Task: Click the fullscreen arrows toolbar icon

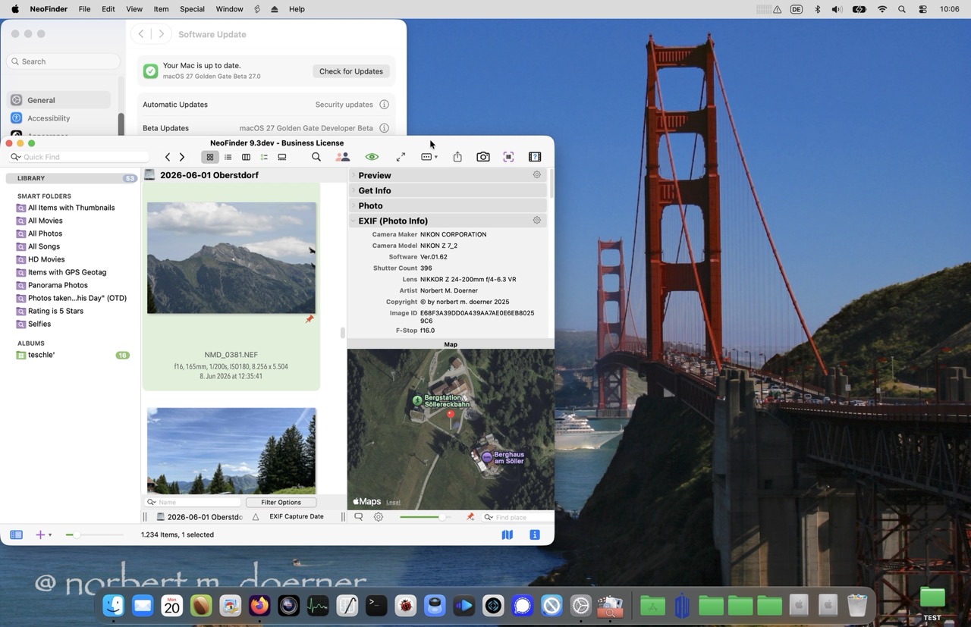Action: coord(401,157)
